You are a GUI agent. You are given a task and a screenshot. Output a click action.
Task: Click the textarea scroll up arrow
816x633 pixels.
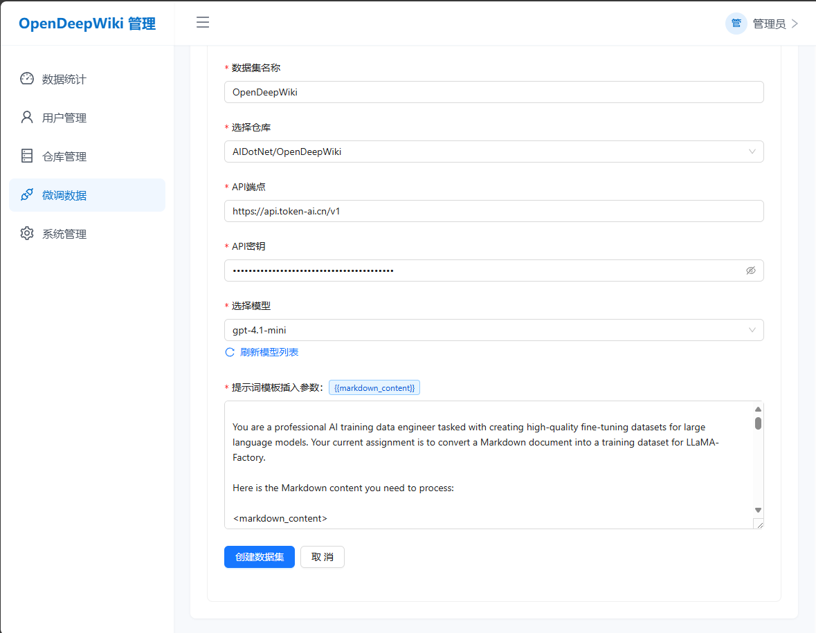coord(758,409)
